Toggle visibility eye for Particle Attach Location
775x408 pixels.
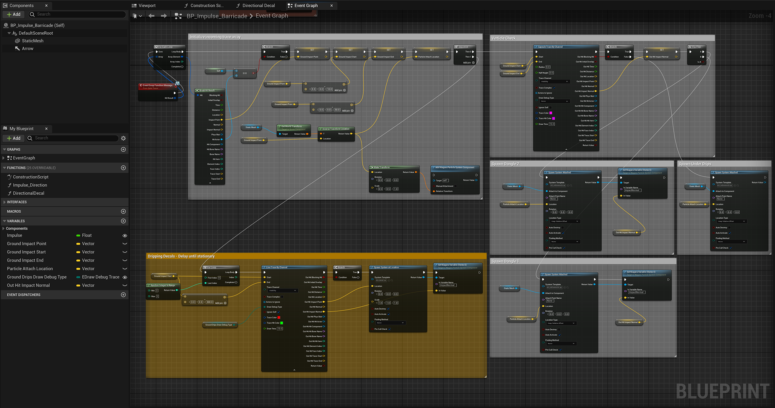(125, 269)
